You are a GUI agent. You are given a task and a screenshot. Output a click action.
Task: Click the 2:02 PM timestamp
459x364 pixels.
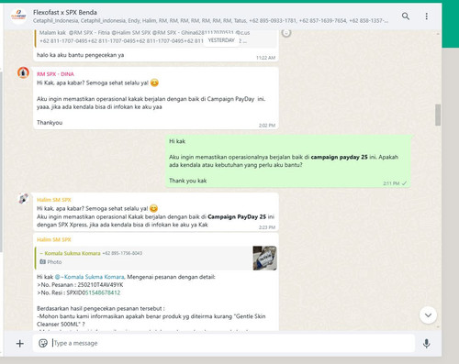(267, 126)
